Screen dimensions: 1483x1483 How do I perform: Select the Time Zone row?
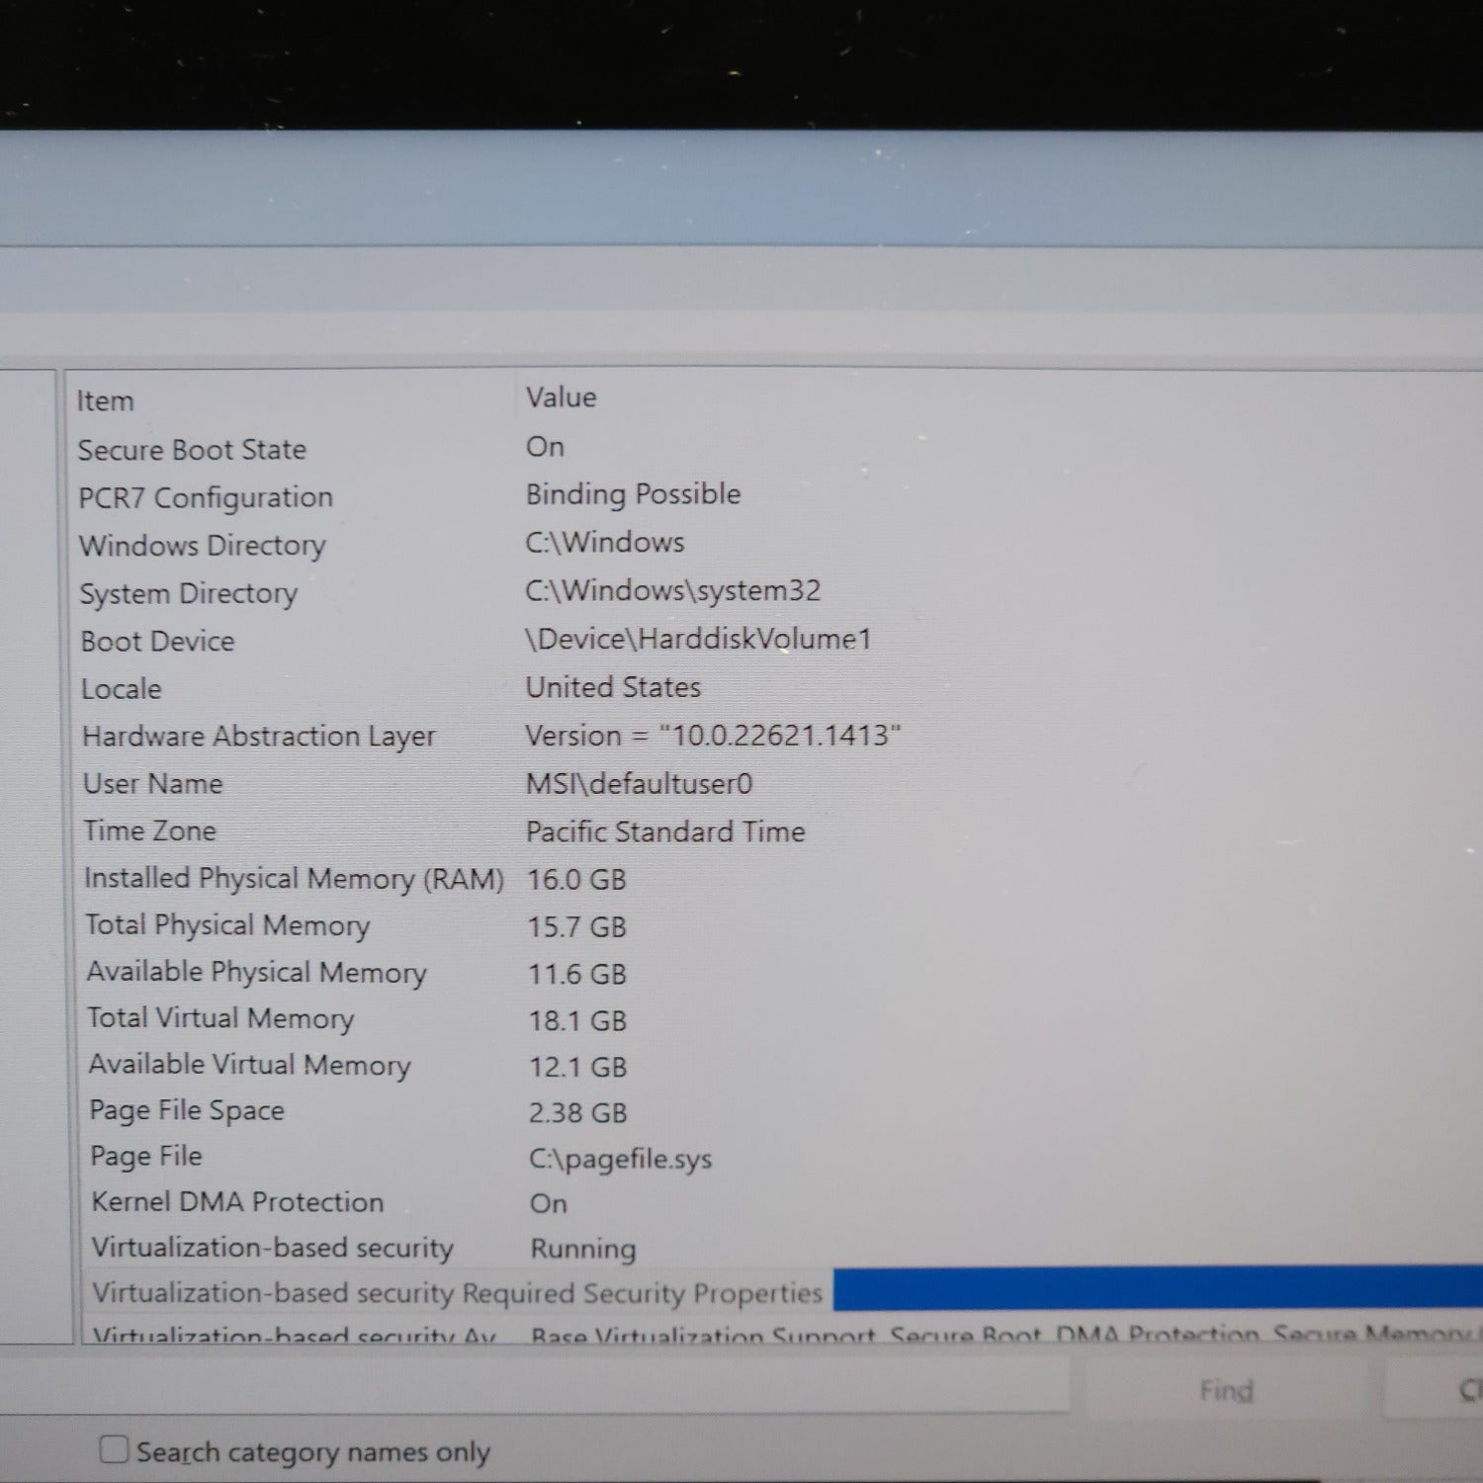click(x=150, y=830)
